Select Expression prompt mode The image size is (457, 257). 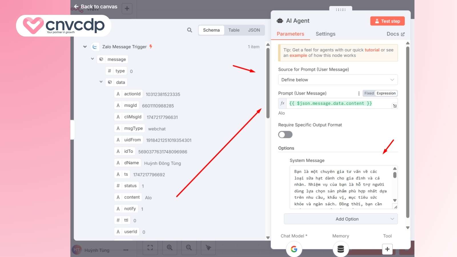coord(386,93)
